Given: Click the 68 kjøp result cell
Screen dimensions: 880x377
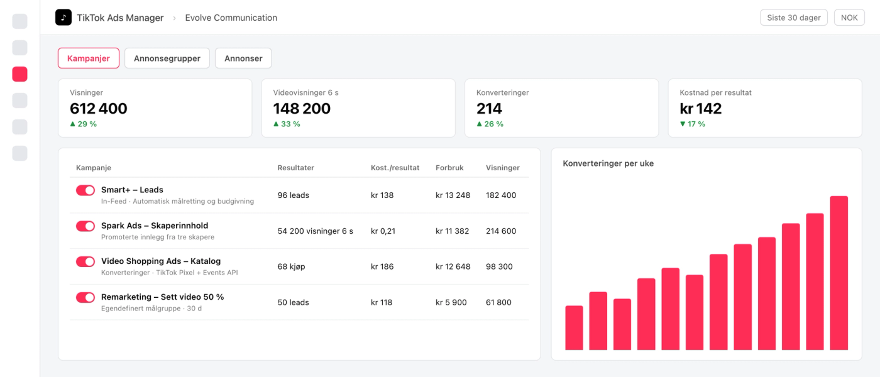Looking at the screenshot, I should tap(292, 266).
